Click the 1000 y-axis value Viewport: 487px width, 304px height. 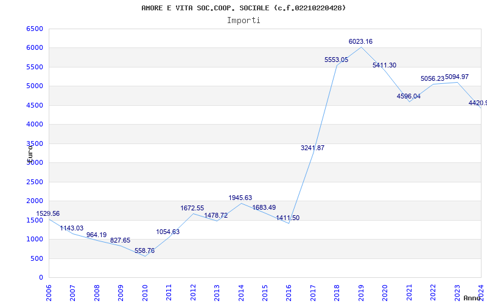click(x=35, y=239)
